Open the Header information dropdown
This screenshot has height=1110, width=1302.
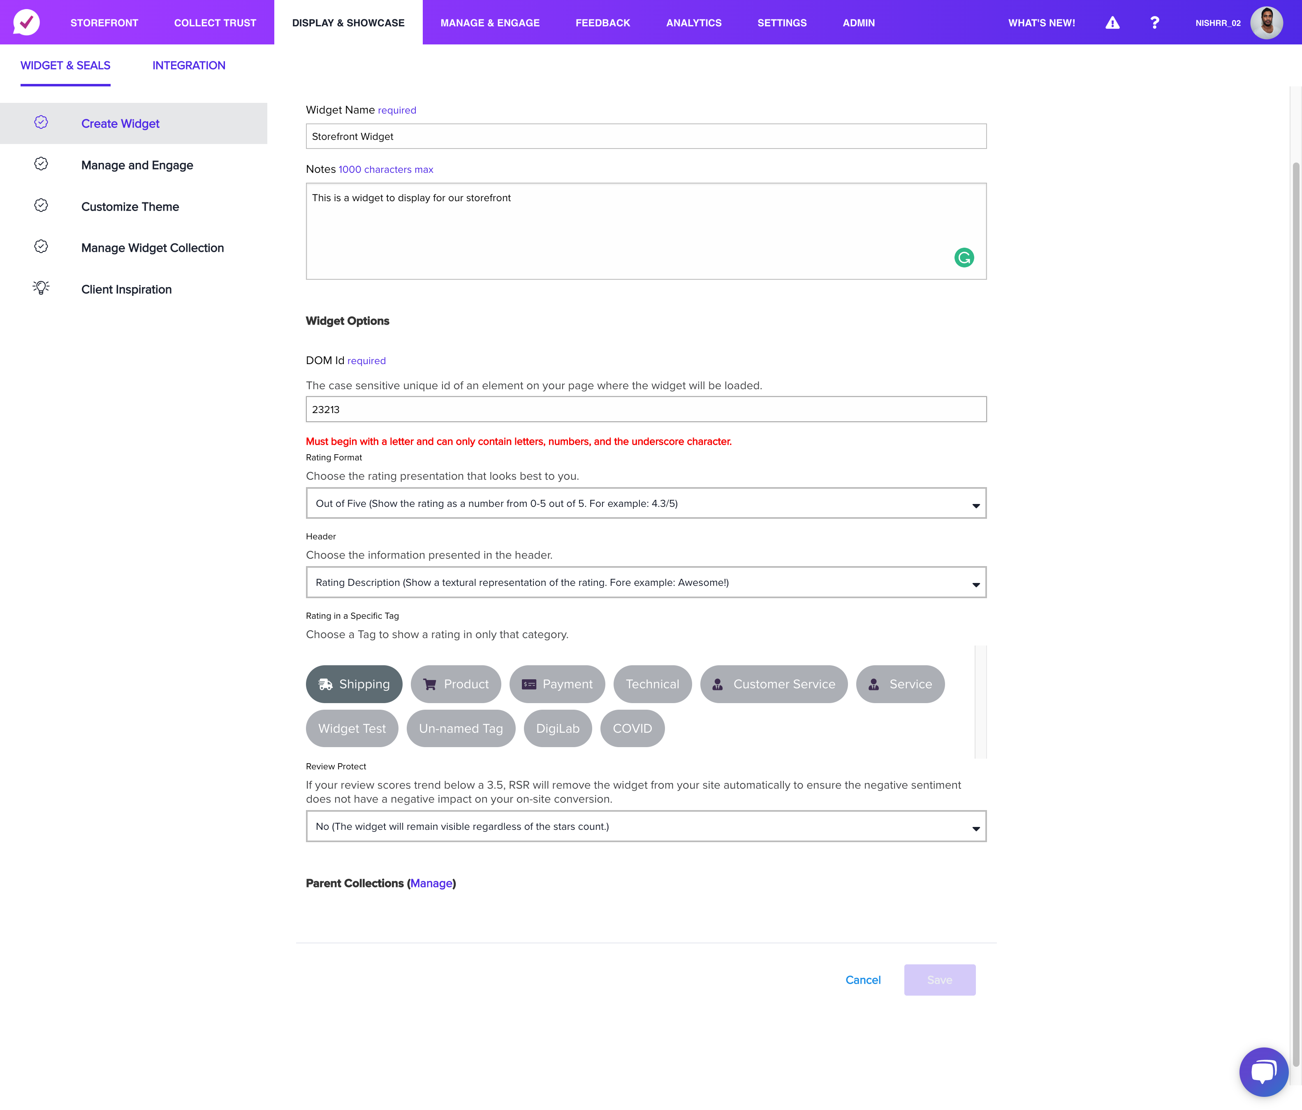(x=646, y=583)
